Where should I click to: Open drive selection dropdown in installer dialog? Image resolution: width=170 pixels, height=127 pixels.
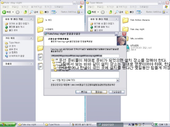[x=118, y=80]
